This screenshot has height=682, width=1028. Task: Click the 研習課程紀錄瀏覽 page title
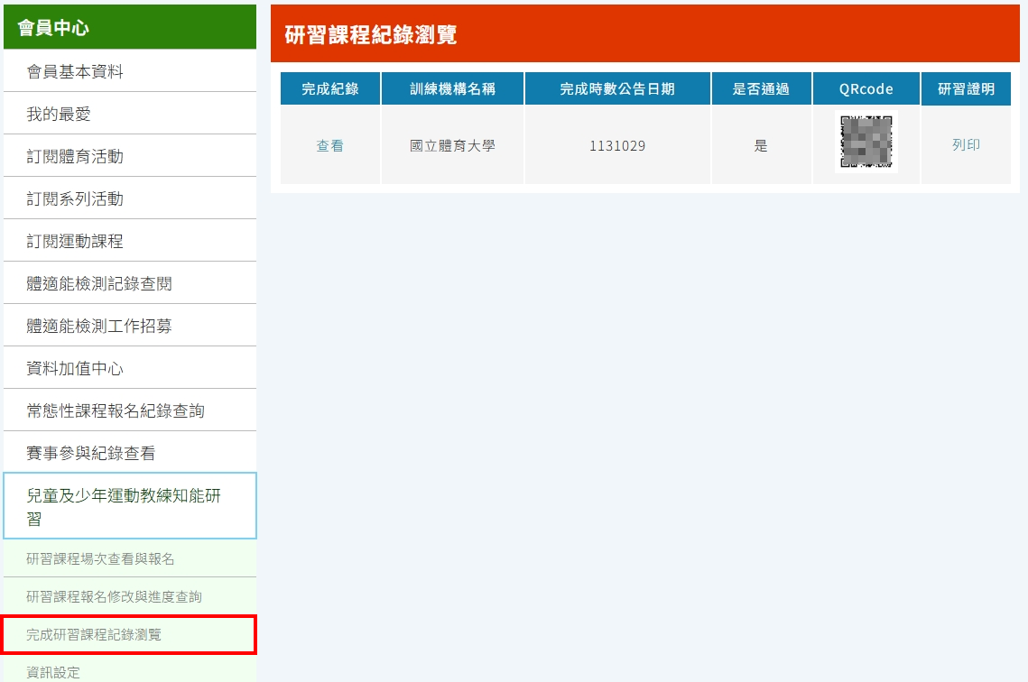[x=370, y=34]
